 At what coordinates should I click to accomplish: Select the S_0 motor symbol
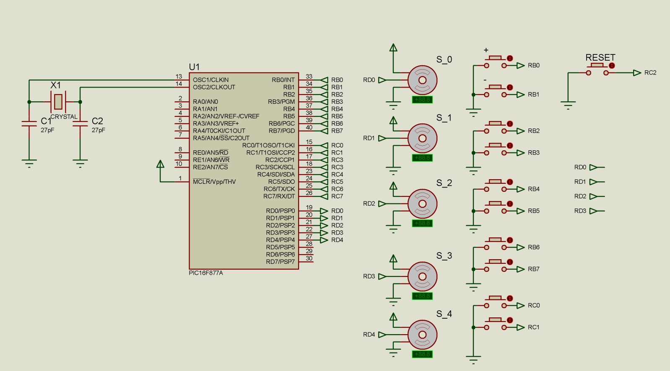pos(422,80)
